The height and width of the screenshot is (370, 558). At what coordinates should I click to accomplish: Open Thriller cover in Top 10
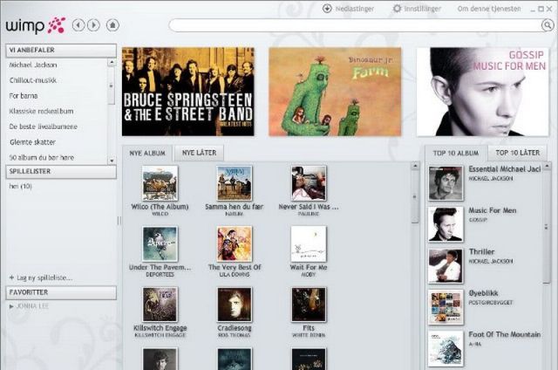click(446, 266)
